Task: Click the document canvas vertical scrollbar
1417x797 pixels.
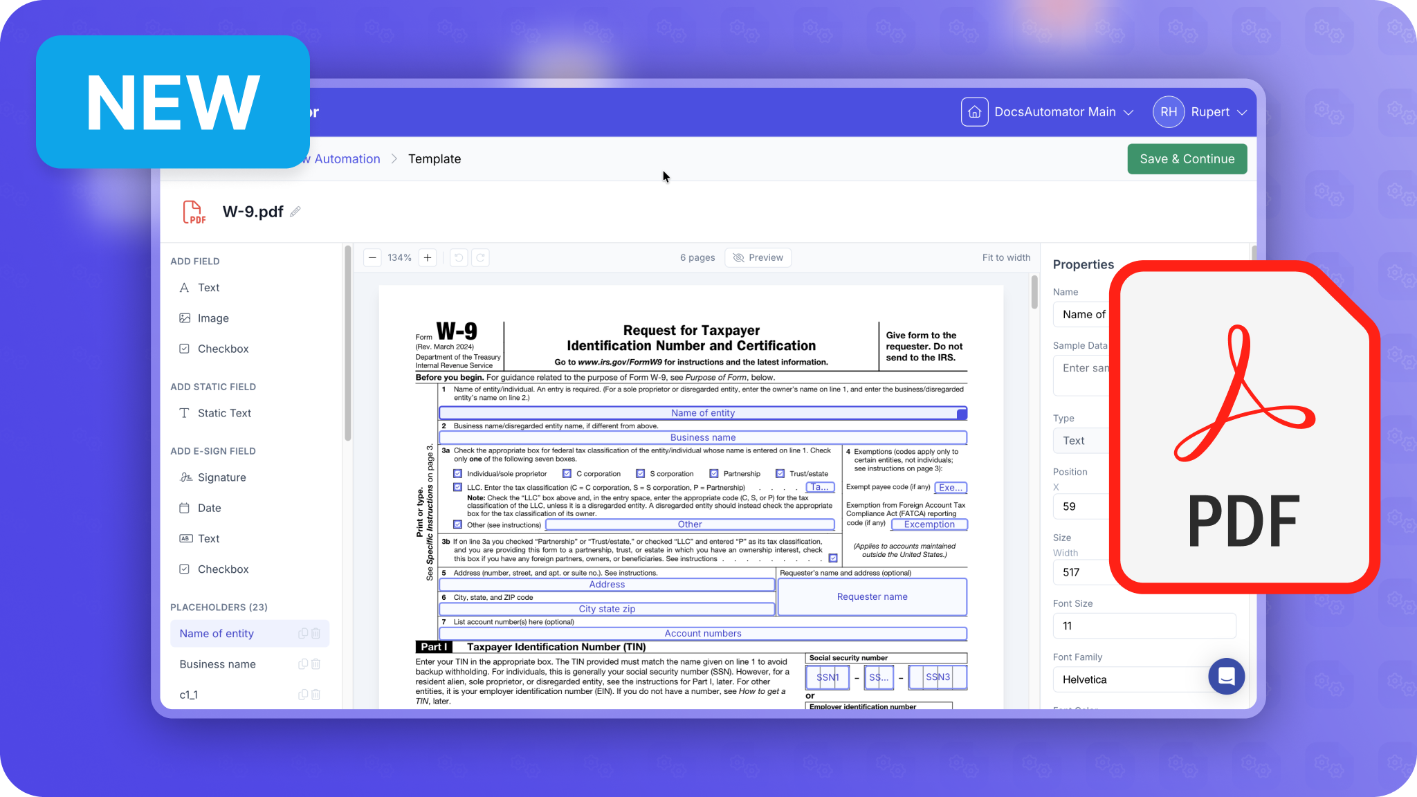Action: (x=1034, y=292)
